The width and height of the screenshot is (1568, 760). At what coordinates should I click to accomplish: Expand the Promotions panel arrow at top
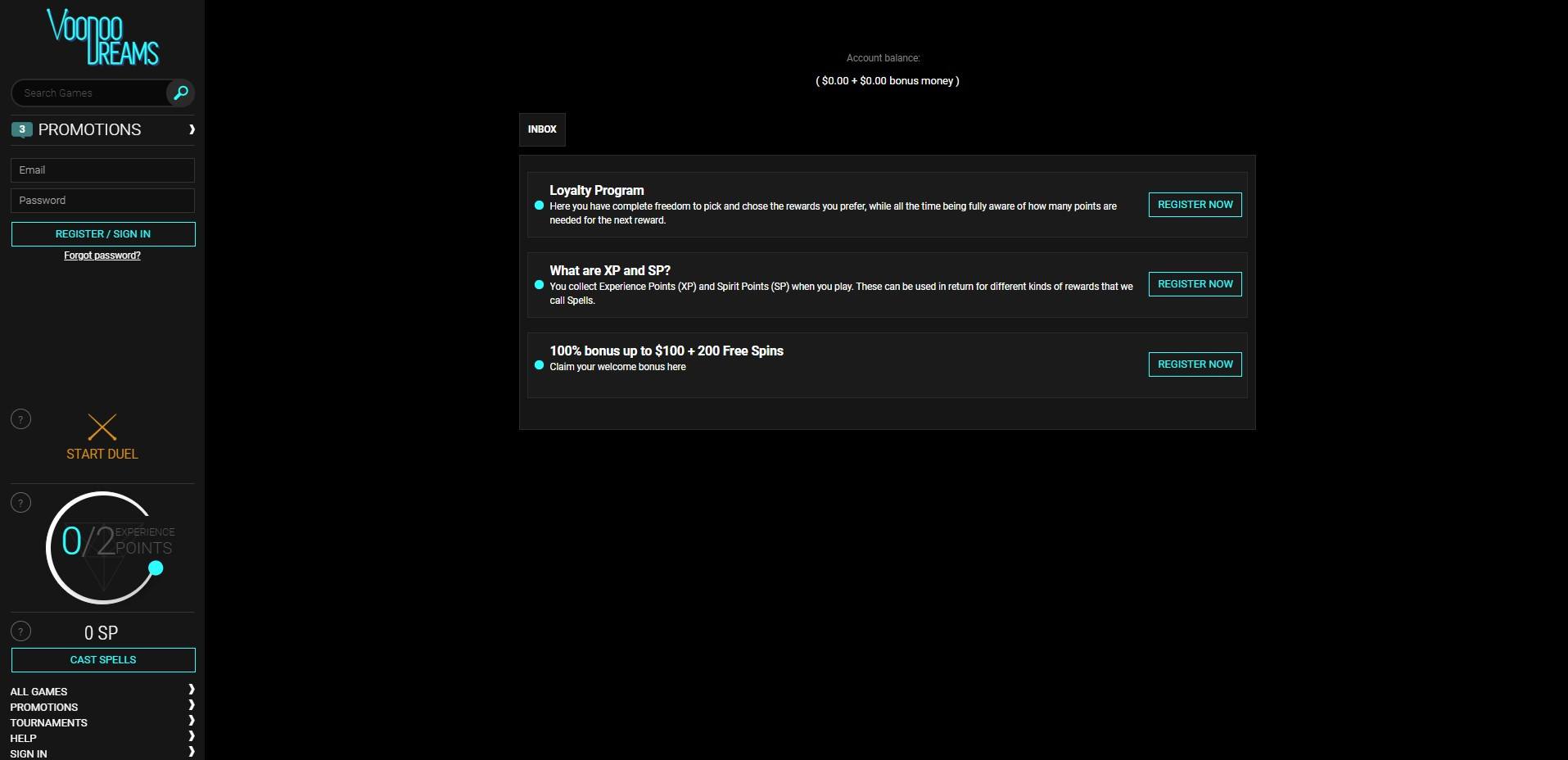click(x=192, y=129)
